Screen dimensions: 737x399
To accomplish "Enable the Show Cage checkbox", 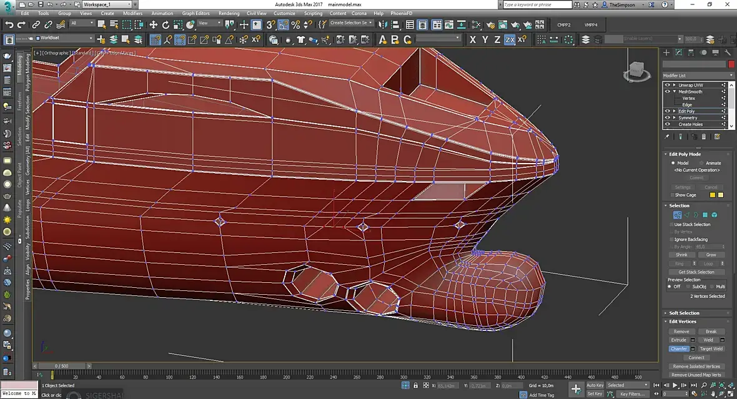I will tap(671, 195).
